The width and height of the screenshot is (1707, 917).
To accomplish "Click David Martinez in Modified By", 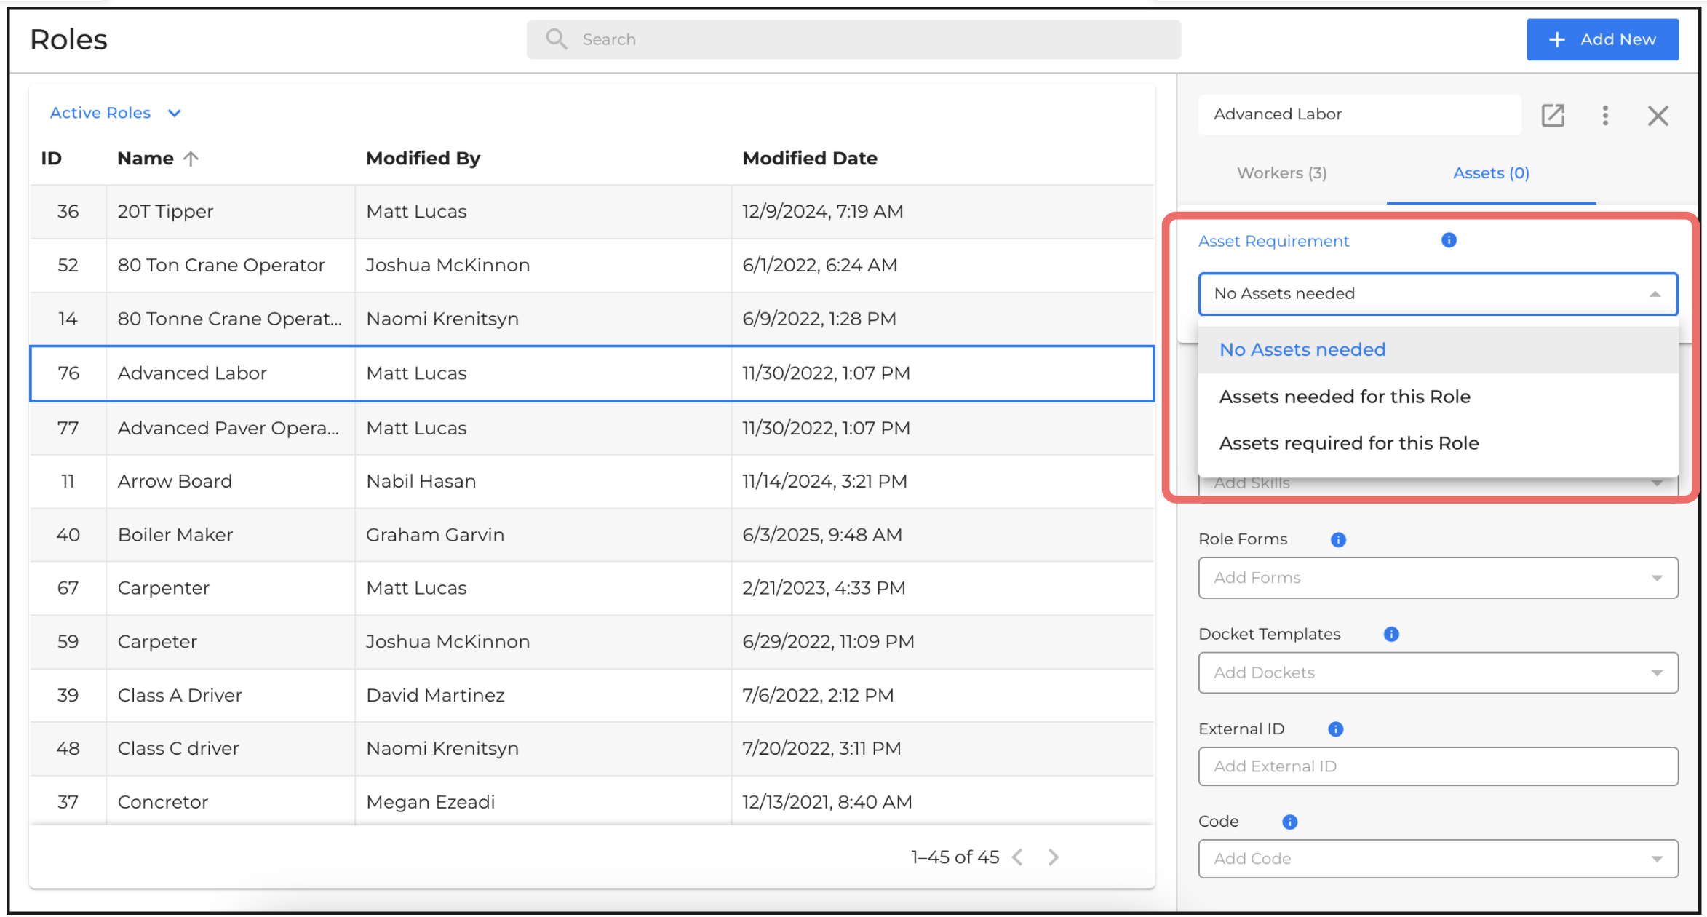I will [x=435, y=695].
